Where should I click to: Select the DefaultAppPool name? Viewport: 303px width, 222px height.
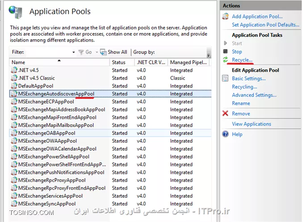click(36, 86)
